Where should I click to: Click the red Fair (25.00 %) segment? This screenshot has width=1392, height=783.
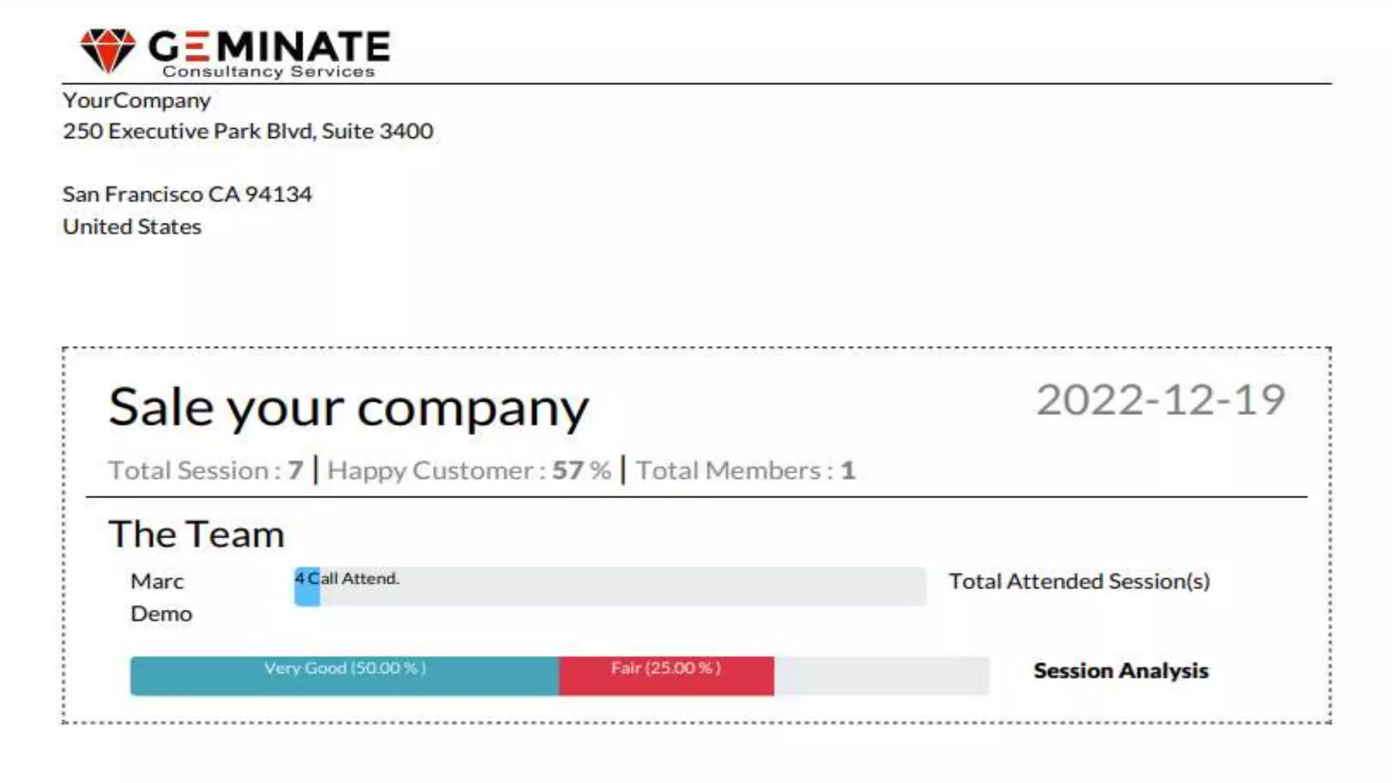pyautogui.click(x=665, y=675)
